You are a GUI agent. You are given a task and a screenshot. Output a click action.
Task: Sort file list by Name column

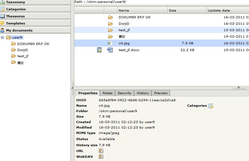coord(143,11)
